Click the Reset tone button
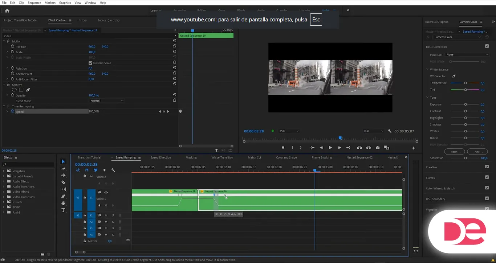The width and height of the screenshot is (496, 263). (454, 152)
